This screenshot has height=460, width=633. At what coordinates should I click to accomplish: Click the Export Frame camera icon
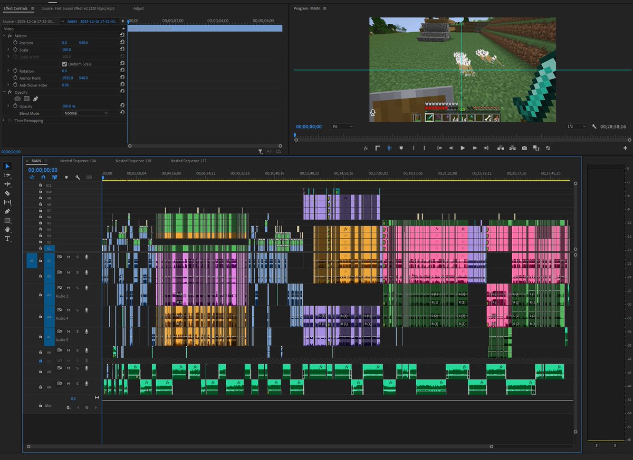(524, 148)
